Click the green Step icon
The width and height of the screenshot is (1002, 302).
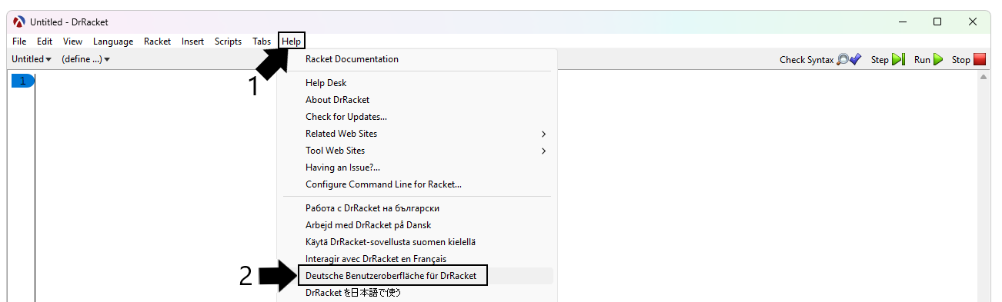tap(898, 59)
